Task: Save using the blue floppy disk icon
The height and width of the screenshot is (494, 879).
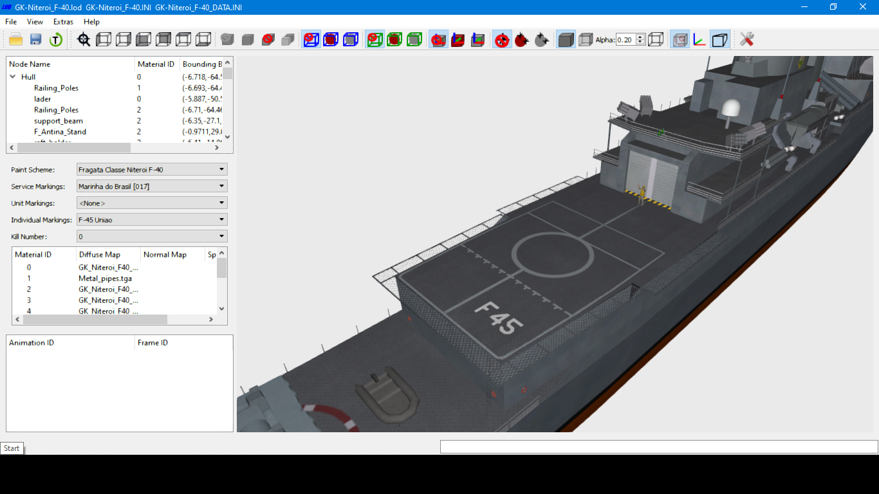Action: point(36,40)
